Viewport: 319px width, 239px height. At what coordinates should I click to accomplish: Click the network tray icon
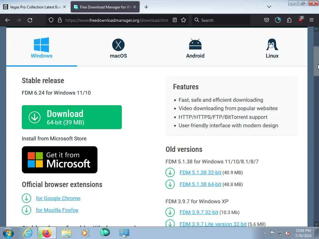click(x=280, y=233)
